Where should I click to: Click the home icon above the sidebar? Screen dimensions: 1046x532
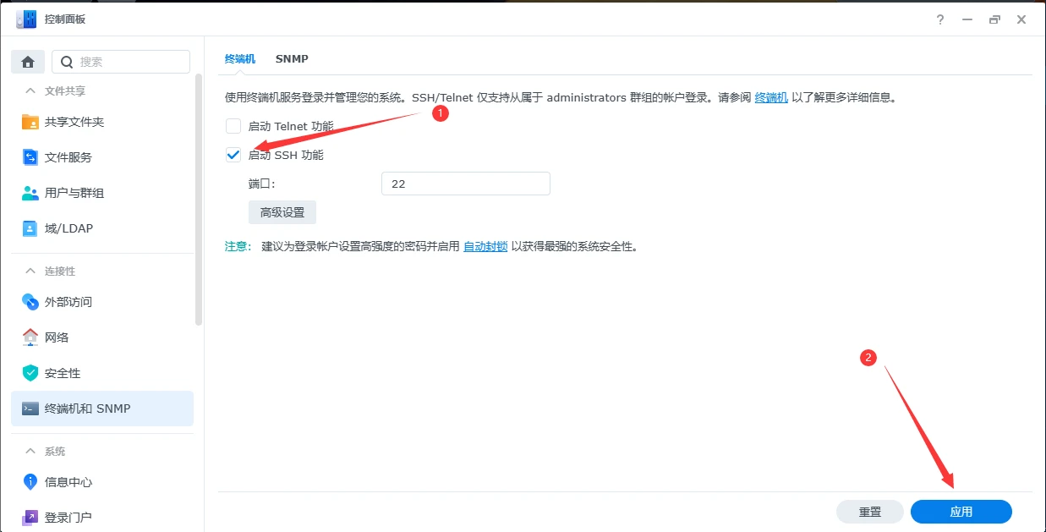(29, 61)
